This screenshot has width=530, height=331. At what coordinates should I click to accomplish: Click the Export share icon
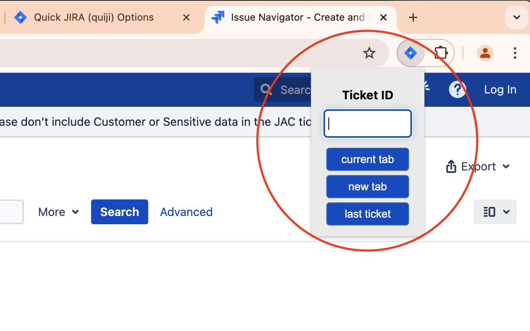click(451, 167)
